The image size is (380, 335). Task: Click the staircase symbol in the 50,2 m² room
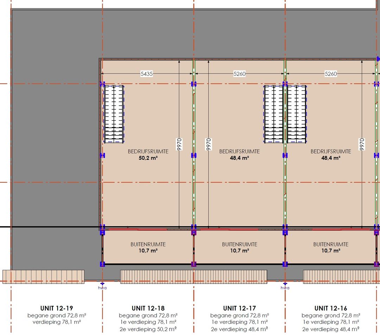point(114,114)
